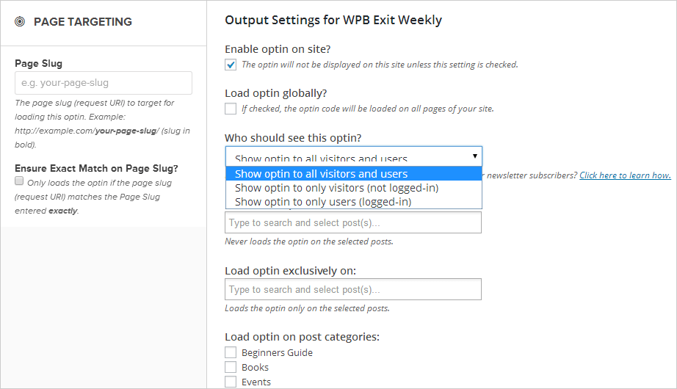This screenshot has height=389, width=677.
Task: Click the Who should see this optin select box
Action: [x=354, y=156]
